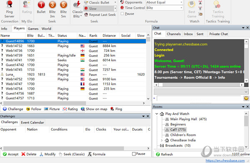
Task: Ping the selected player
Action: coord(116,109)
